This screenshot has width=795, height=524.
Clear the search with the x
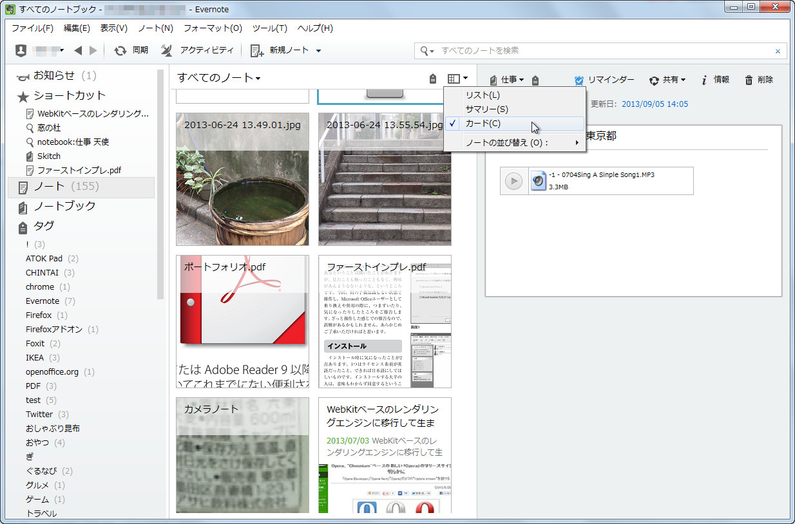click(x=778, y=51)
